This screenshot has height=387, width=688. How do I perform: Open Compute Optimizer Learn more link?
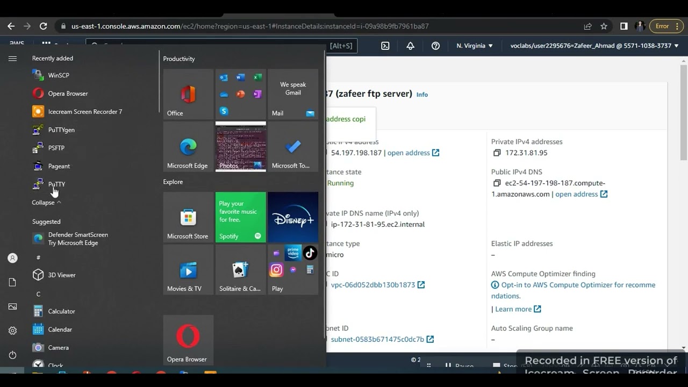pyautogui.click(x=518, y=309)
